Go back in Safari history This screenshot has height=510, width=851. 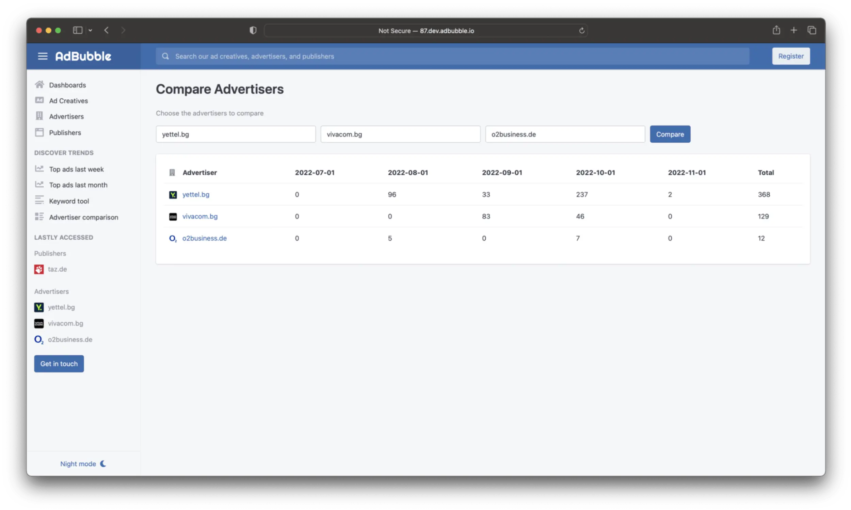point(107,30)
